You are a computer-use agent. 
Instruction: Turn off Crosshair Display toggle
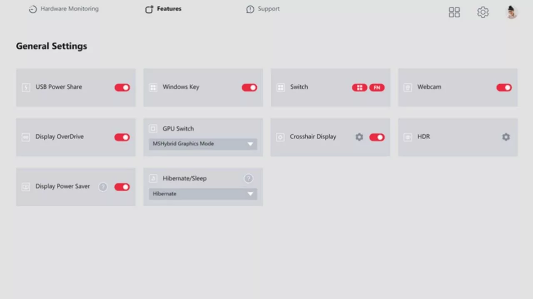(377, 137)
